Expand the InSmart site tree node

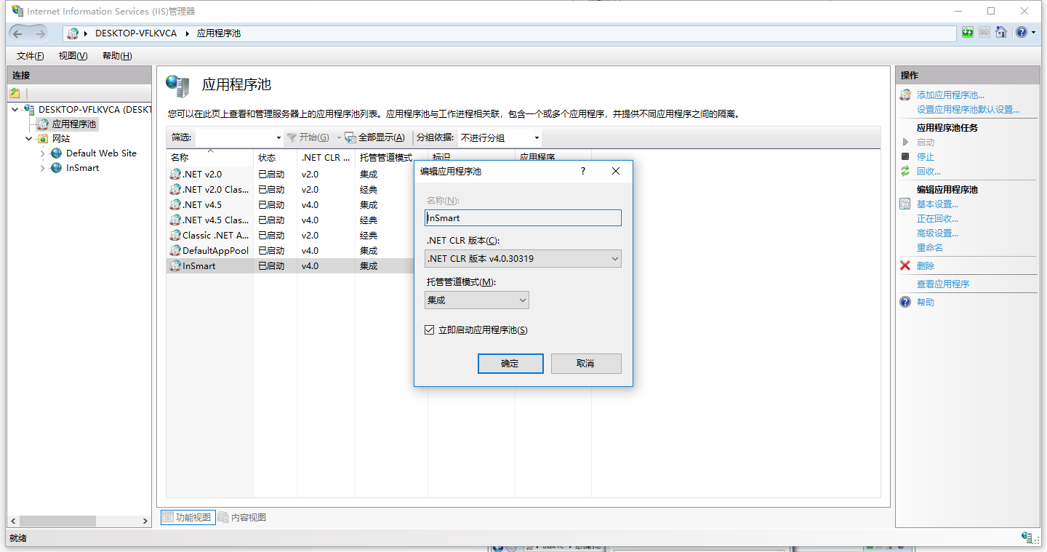[x=43, y=168]
